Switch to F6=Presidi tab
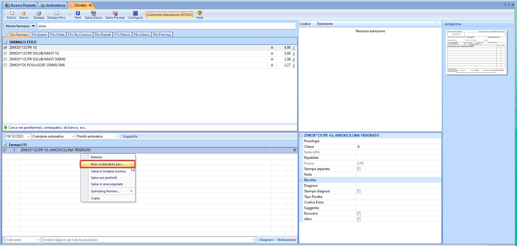The image size is (517, 246). pyautogui.click(x=103, y=35)
